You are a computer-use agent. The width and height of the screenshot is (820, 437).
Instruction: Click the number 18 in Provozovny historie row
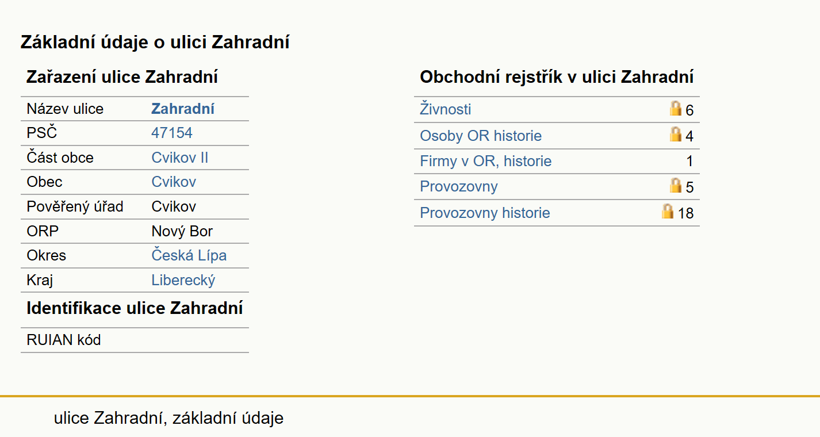click(685, 213)
